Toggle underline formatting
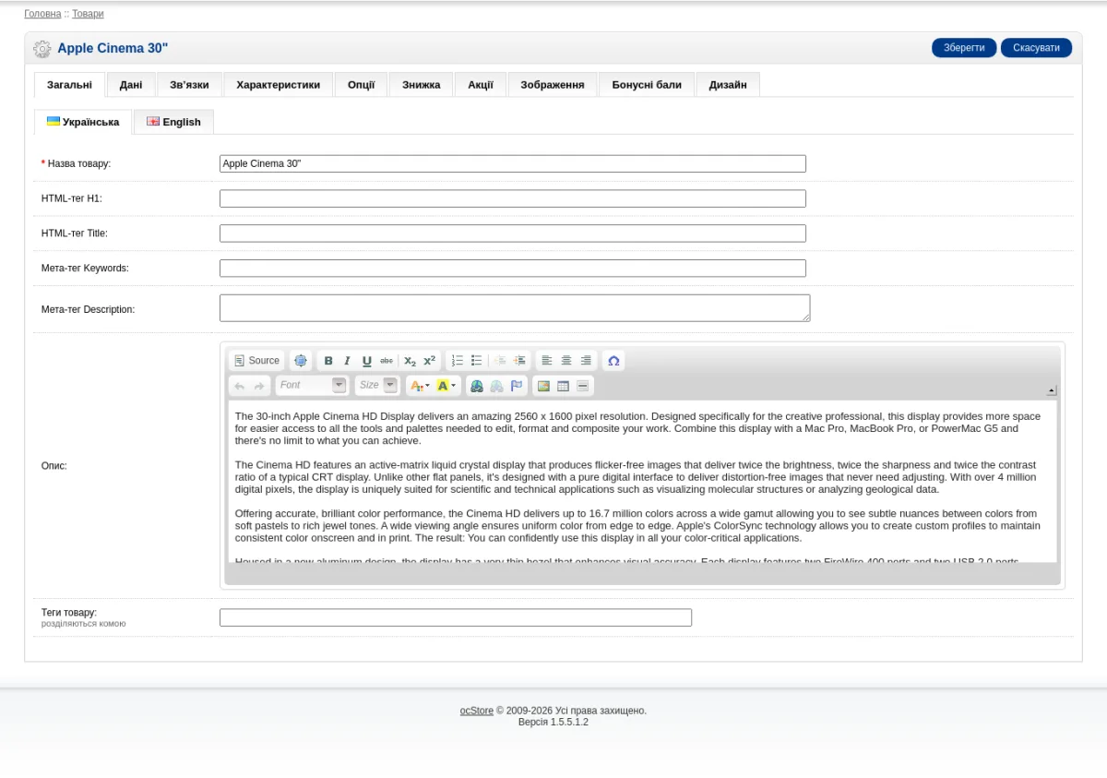 (366, 361)
